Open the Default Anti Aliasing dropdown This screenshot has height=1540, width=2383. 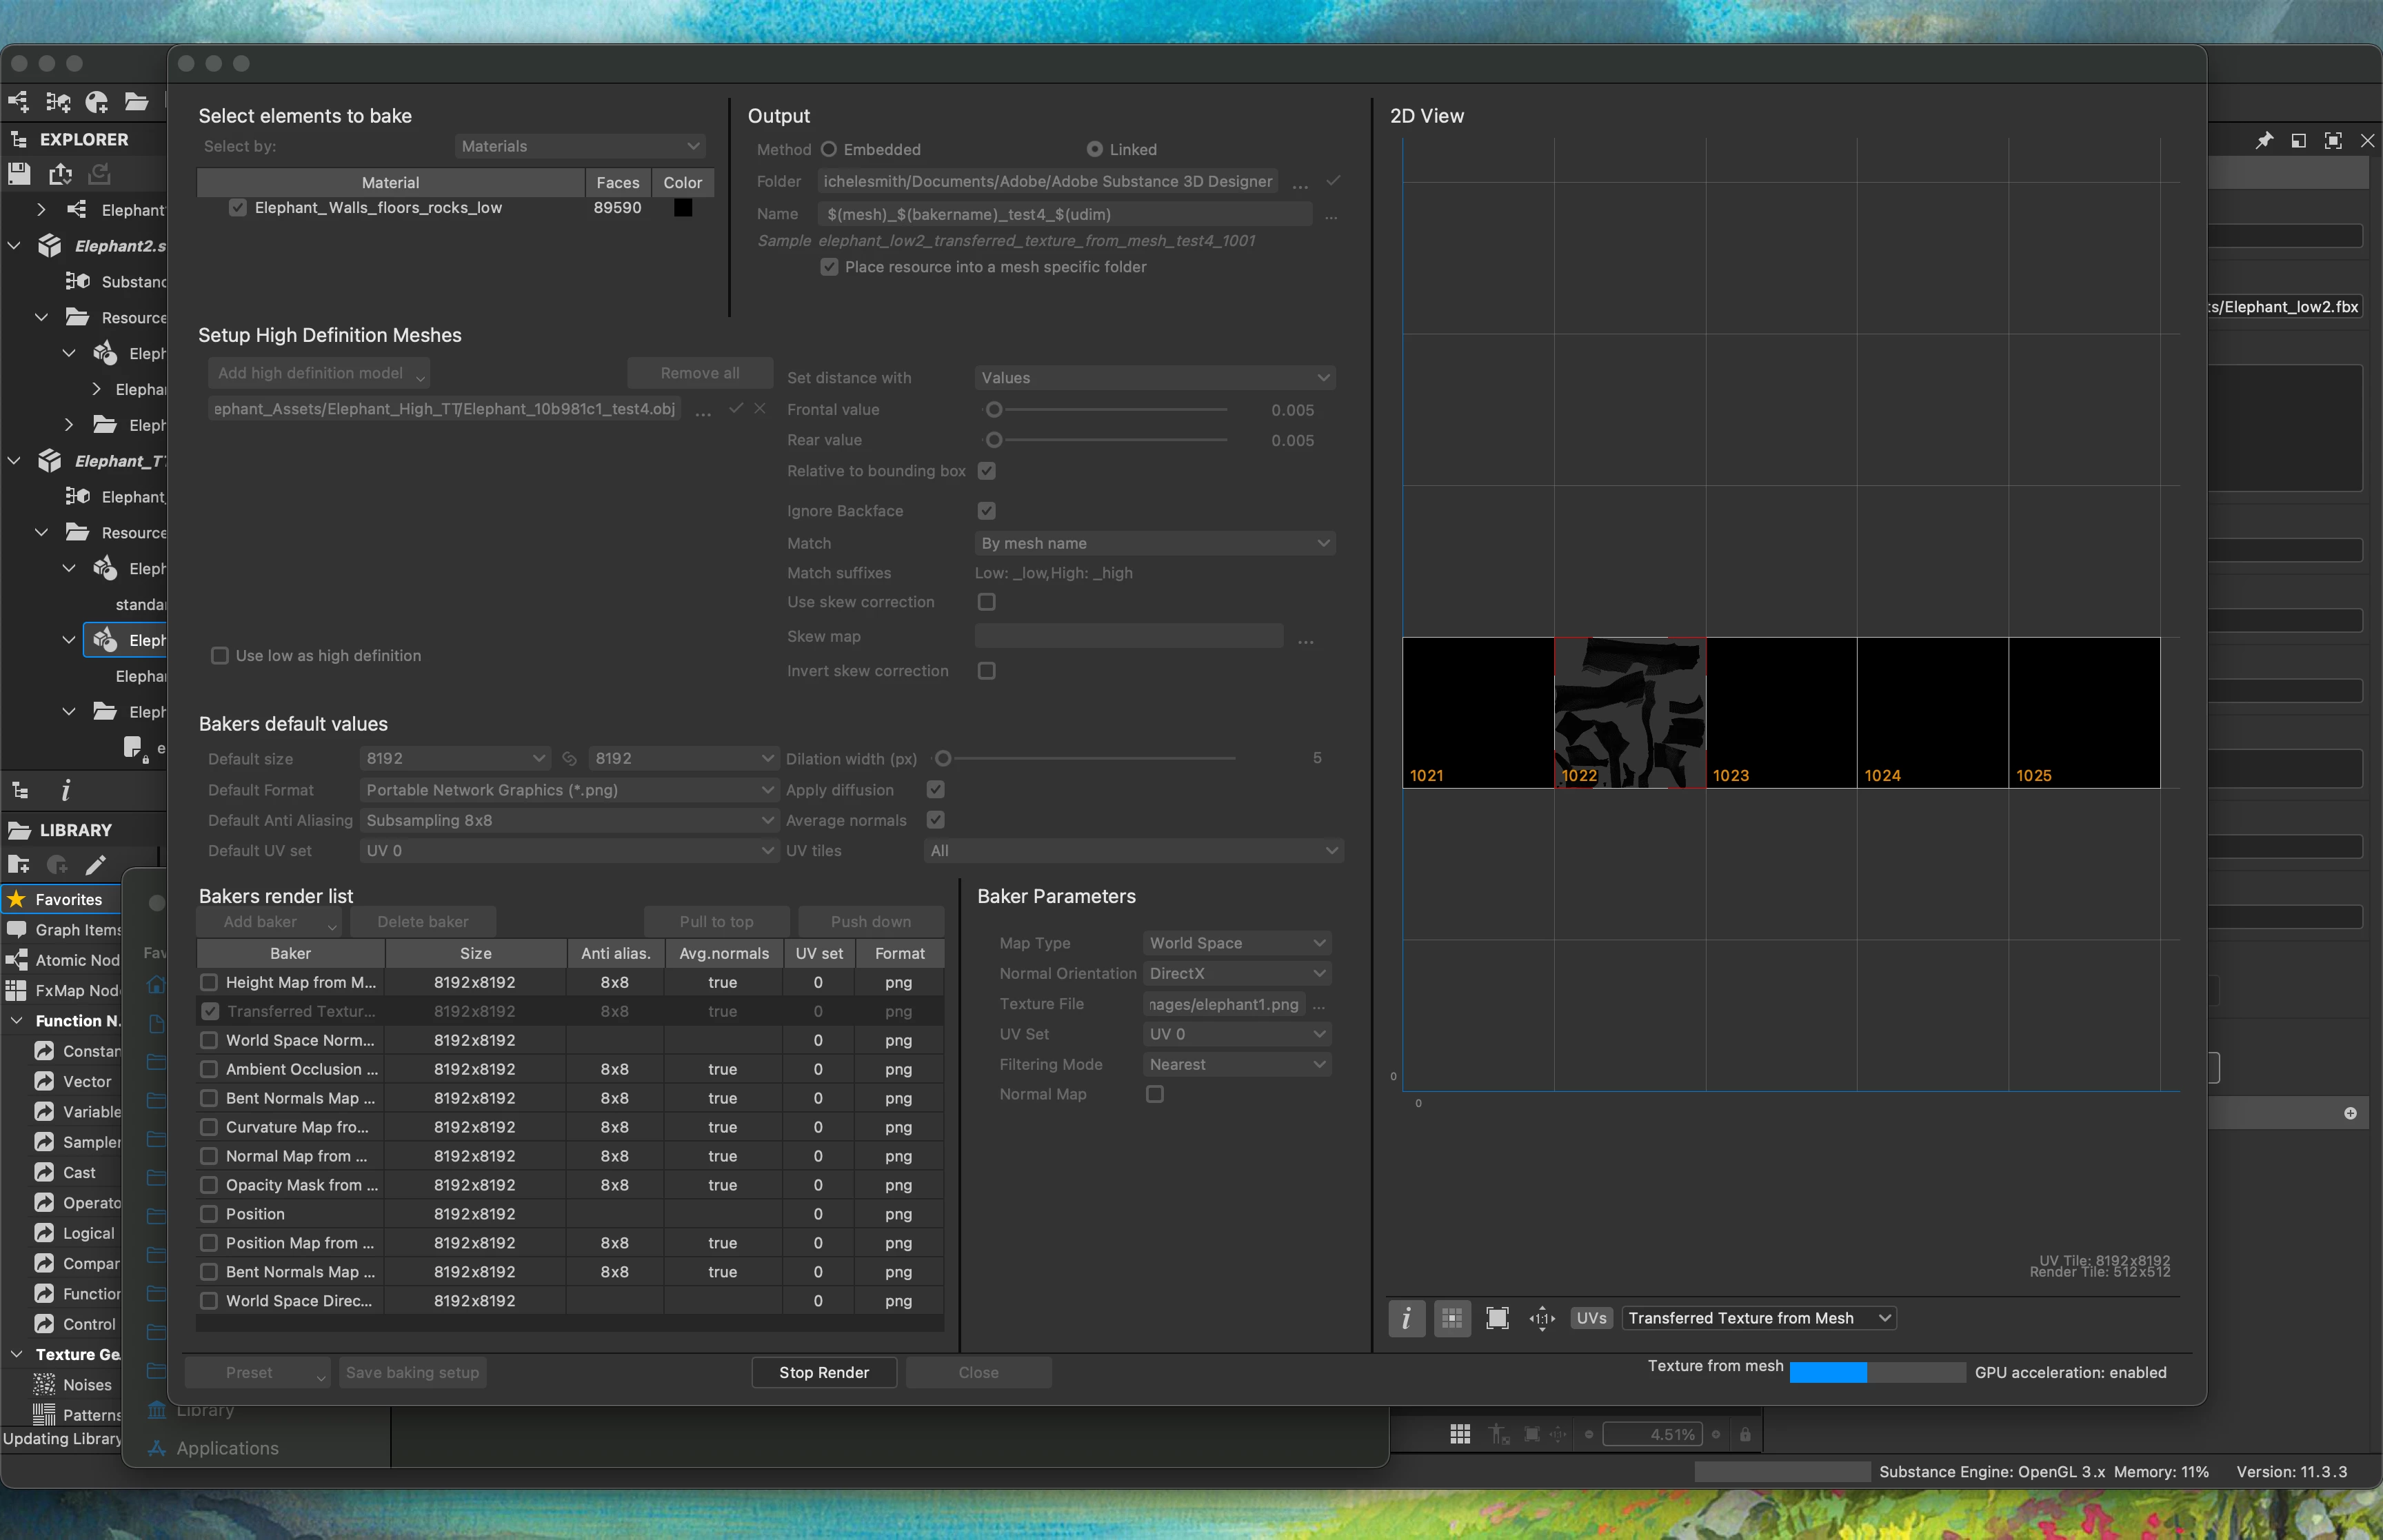569,820
